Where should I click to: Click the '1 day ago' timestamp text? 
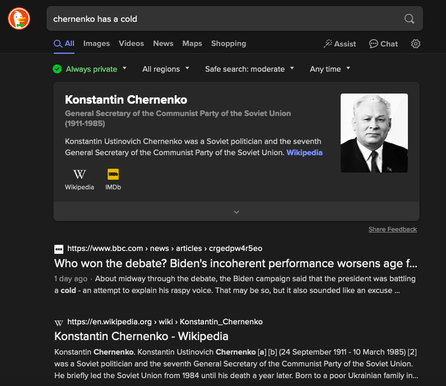point(71,279)
